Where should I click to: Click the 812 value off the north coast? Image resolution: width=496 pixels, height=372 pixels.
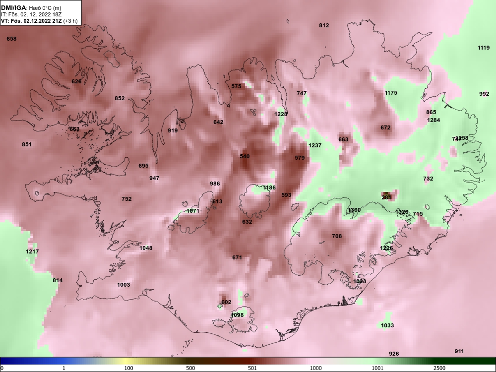point(324,26)
